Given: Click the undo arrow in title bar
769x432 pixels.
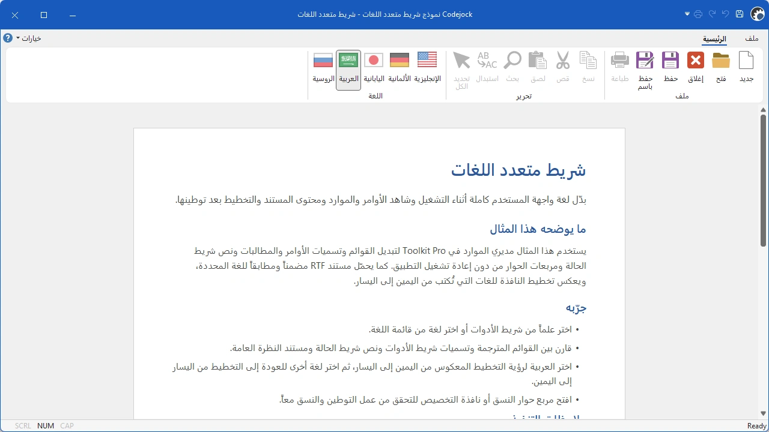Looking at the screenshot, I should click(x=726, y=14).
